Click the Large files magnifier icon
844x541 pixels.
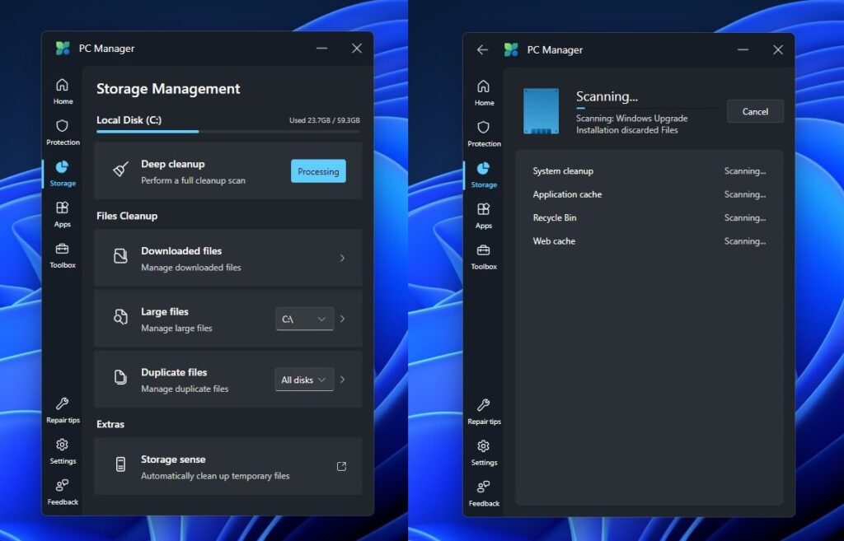click(x=123, y=318)
